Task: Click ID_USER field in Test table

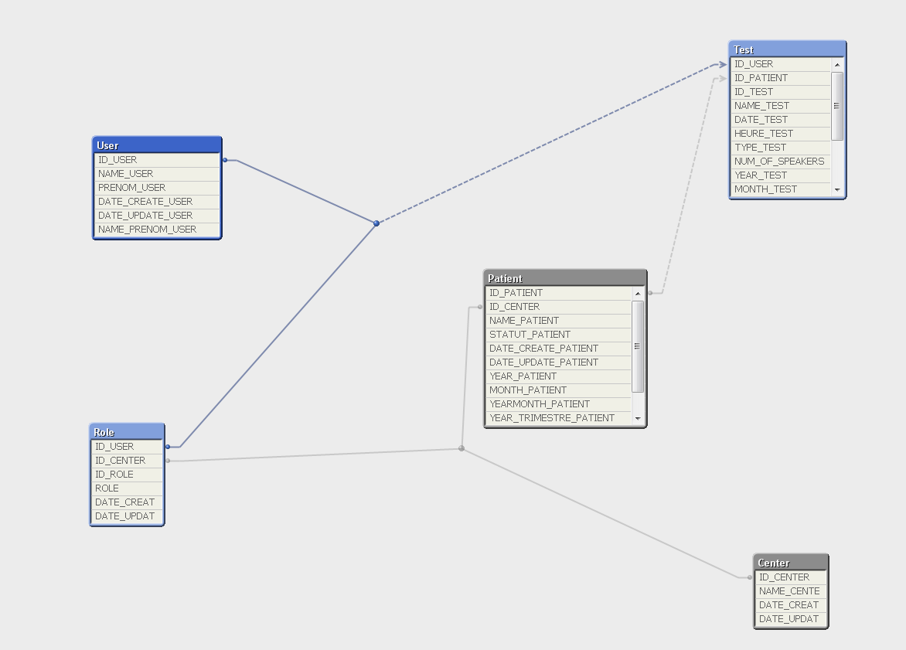Action: (x=782, y=64)
